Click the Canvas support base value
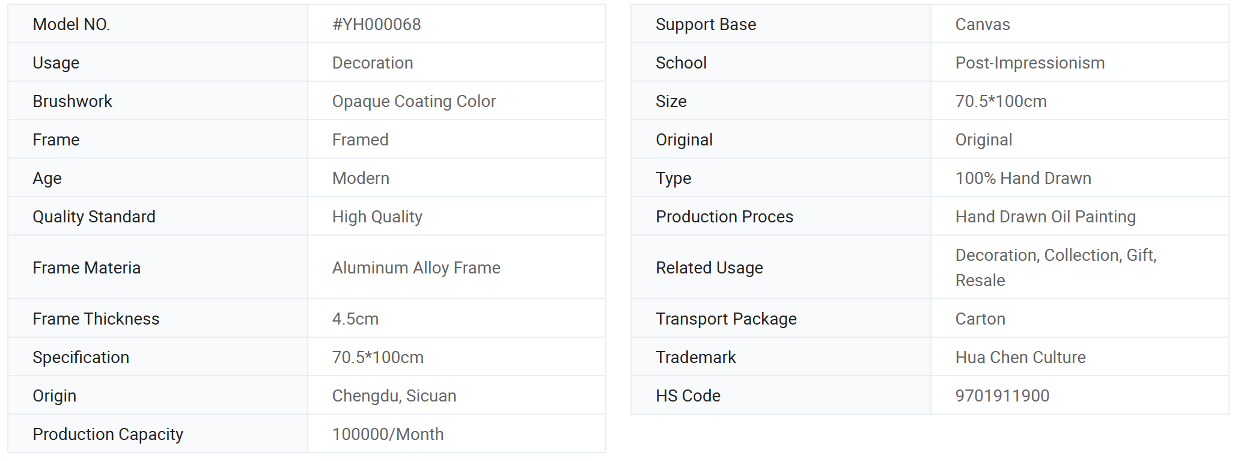 click(983, 25)
